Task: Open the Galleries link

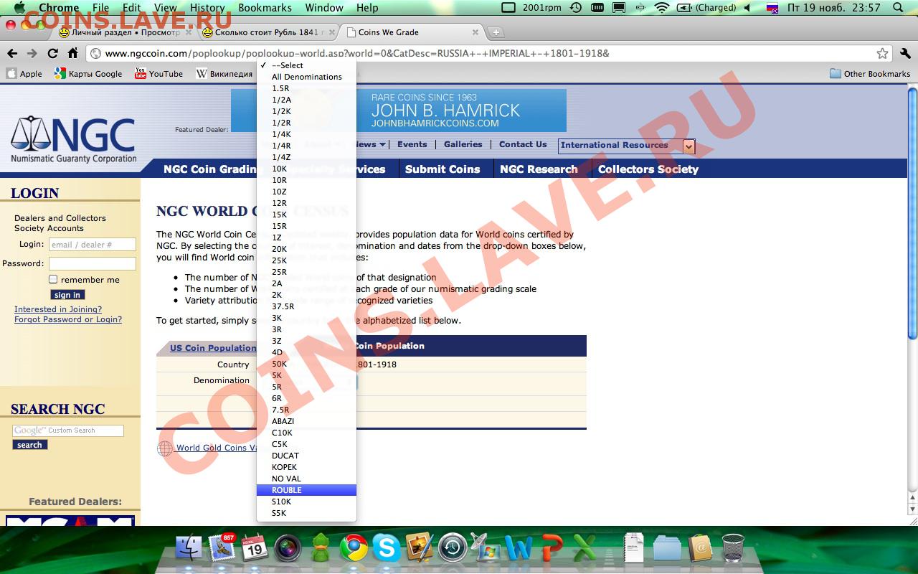Action: coord(463,144)
